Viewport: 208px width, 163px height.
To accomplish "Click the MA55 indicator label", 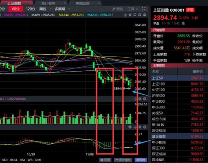I will click(16, 15).
